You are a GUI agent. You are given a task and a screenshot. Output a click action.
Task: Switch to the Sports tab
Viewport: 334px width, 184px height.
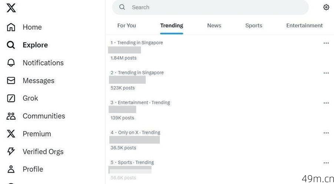point(254,25)
